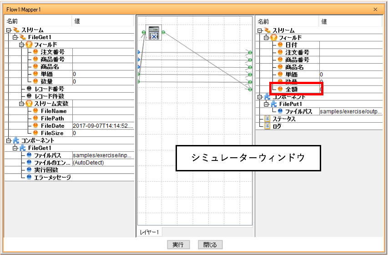Collapse the left panel ストリーム root node
Viewport: 388px width, 255px height.
pyautogui.click(x=9, y=30)
